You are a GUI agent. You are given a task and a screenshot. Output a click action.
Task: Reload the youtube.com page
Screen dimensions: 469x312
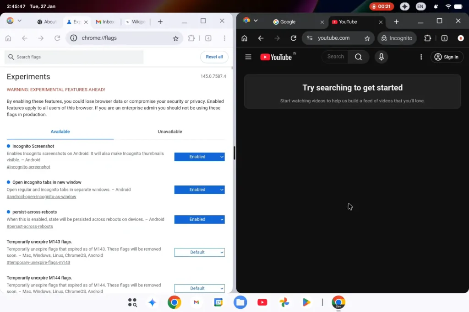pyautogui.click(x=294, y=38)
